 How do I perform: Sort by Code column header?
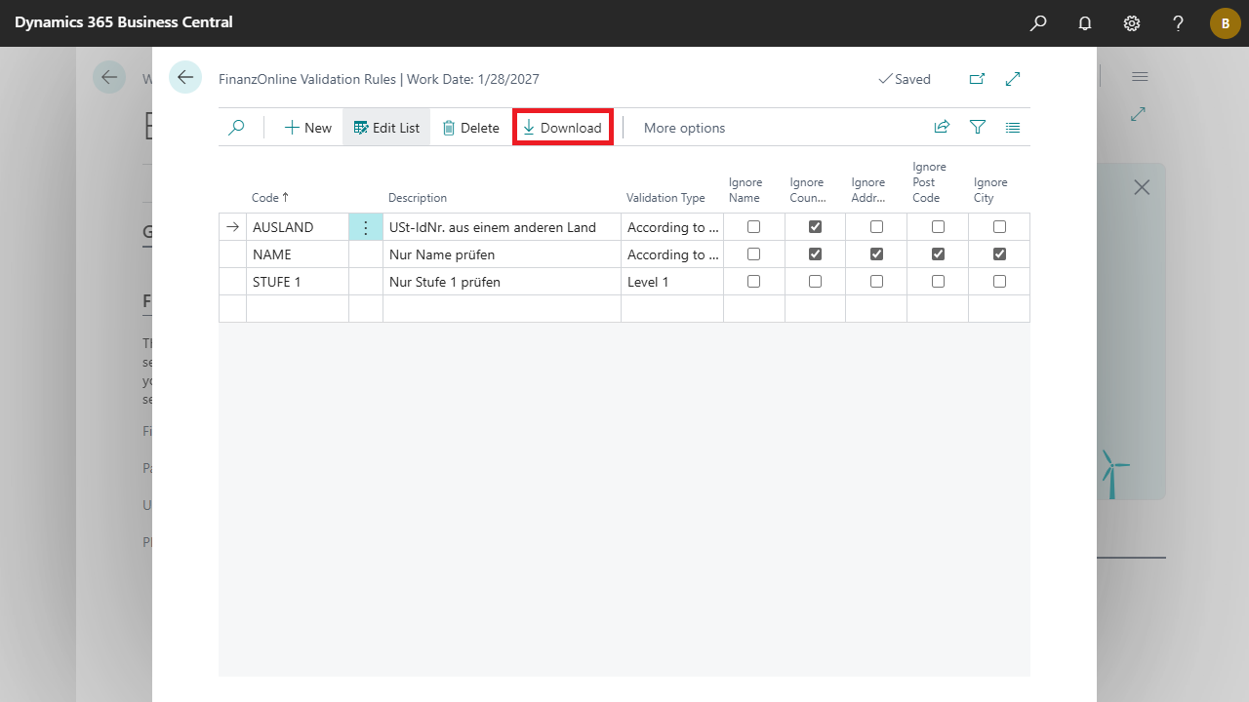[x=270, y=198]
